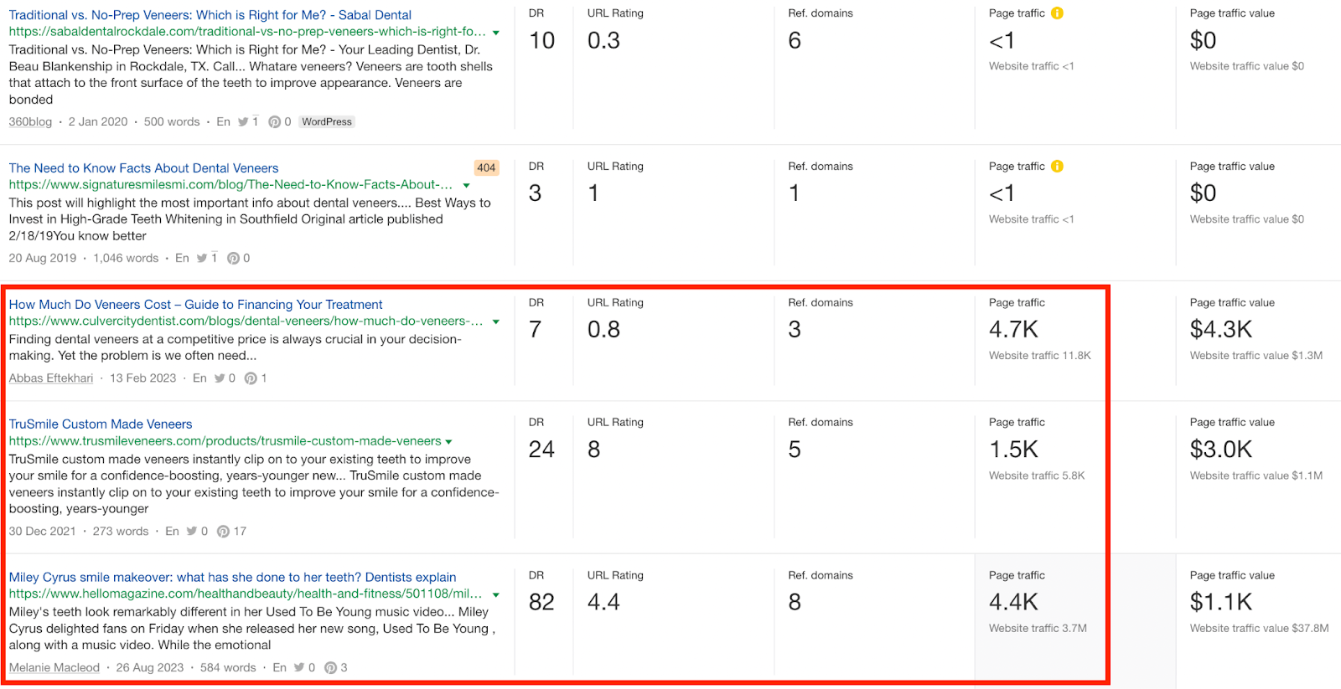1341x689 pixels.
Task: Click Page traffic value 4.4K
Action: coord(1013,602)
